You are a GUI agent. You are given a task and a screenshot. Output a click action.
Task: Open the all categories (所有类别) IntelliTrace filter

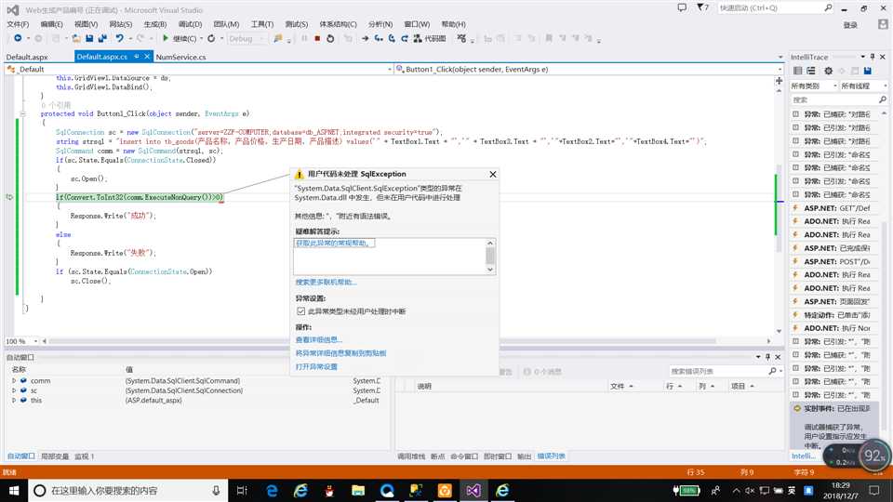coord(813,86)
